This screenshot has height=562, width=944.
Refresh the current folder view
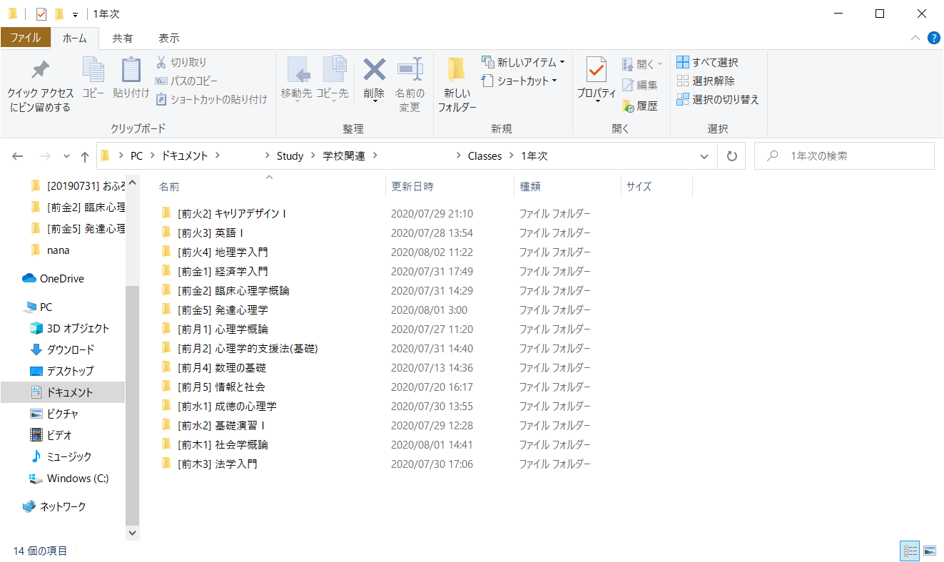coord(731,156)
